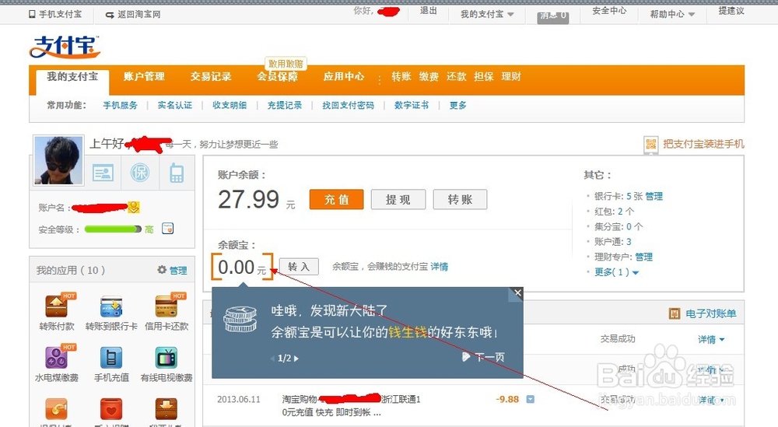The image size is (778, 427).
Task: Click the 转入 button for 余额宝
Action: click(x=299, y=266)
